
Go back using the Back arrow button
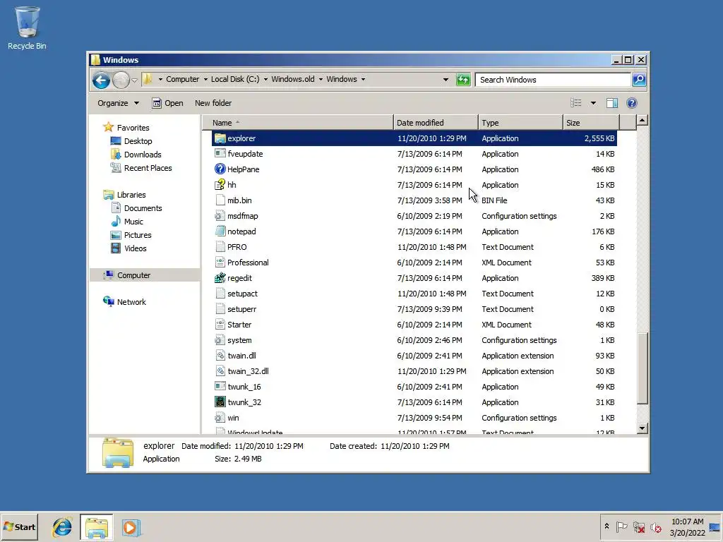[x=101, y=80]
